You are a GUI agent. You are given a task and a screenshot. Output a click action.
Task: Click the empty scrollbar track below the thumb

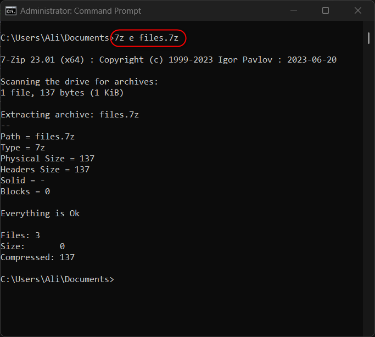pyautogui.click(x=369, y=192)
